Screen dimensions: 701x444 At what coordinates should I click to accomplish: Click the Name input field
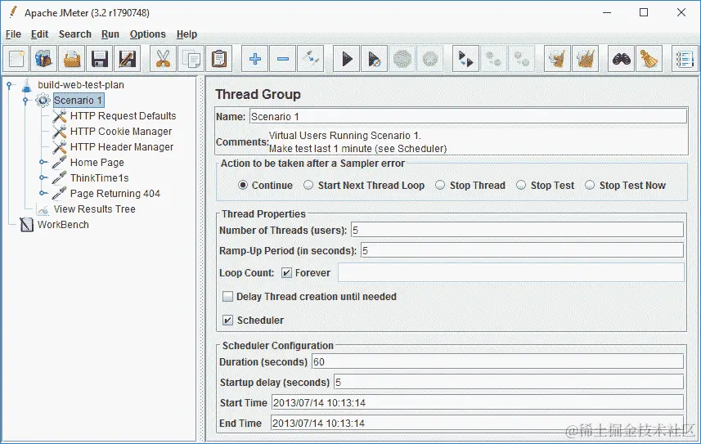point(468,116)
